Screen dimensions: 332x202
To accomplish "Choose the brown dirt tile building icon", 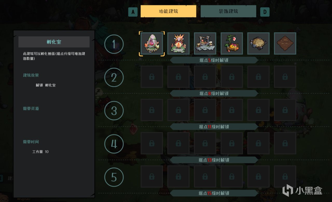I will point(285,43).
